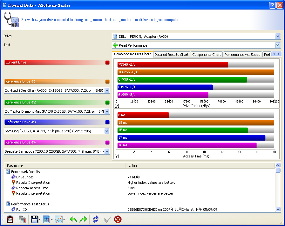Click the Reference Drive #3 blue swatch
This screenshot has height=226, width=285.
click(x=107, y=122)
